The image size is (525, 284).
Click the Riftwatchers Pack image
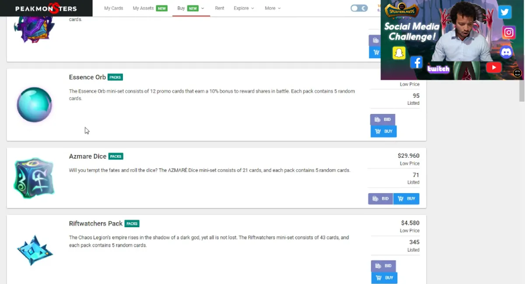tap(35, 250)
